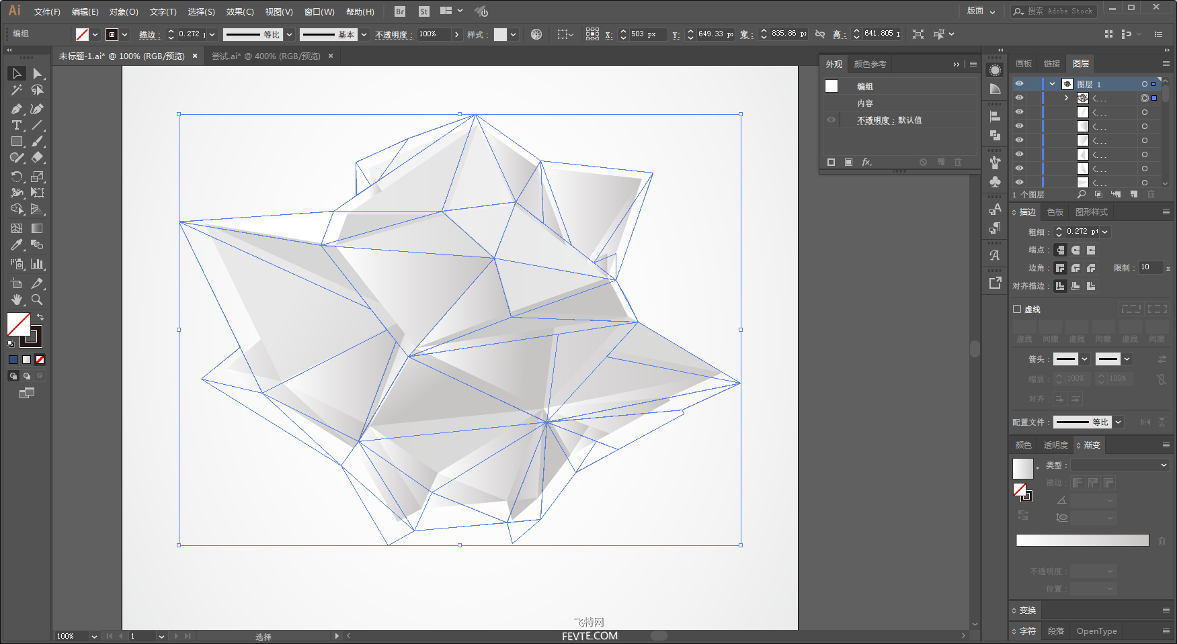Viewport: 1177px width, 644px height.
Task: Select the Scale tool
Action: 38,177
